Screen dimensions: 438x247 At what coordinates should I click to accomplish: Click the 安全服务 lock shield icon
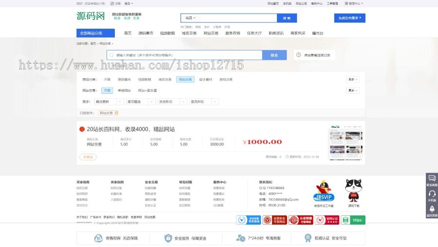pyautogui.click(x=168, y=238)
